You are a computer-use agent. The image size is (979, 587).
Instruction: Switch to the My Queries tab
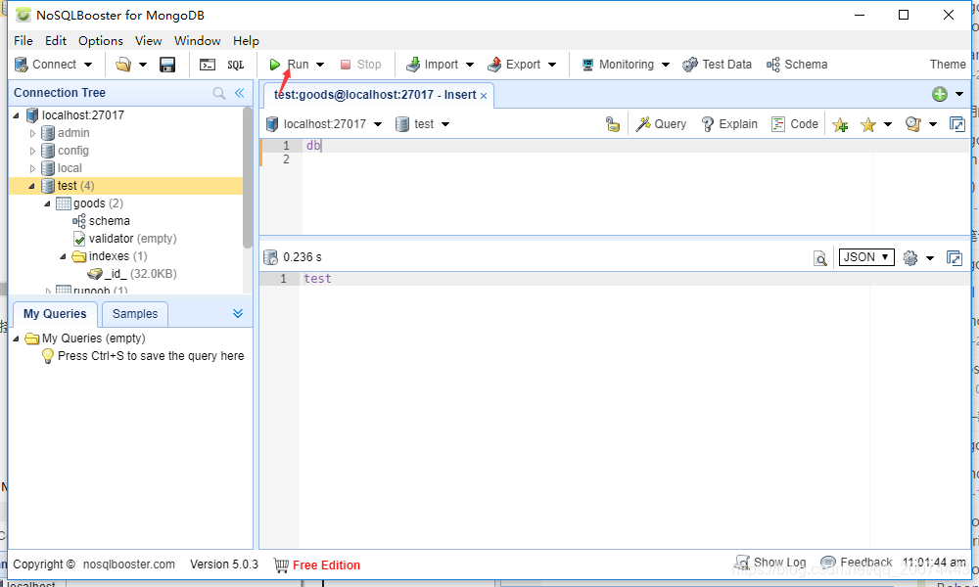click(x=55, y=314)
